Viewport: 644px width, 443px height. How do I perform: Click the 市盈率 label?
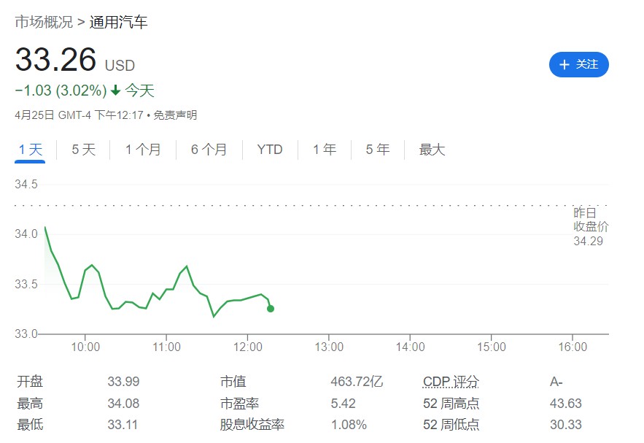tap(239, 404)
